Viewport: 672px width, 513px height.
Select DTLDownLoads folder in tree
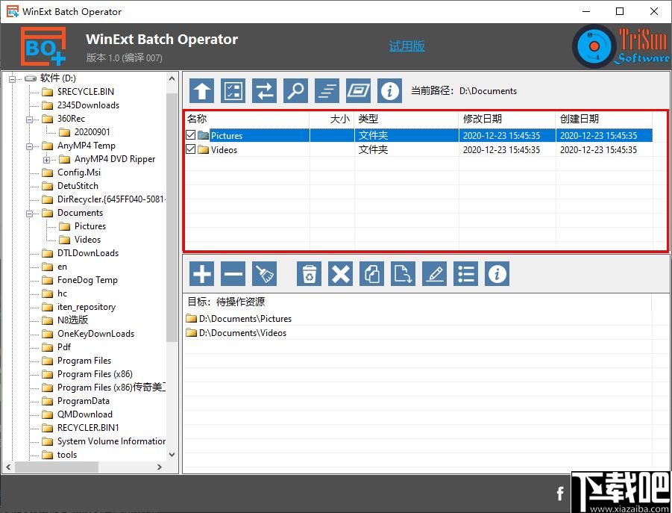pos(88,253)
